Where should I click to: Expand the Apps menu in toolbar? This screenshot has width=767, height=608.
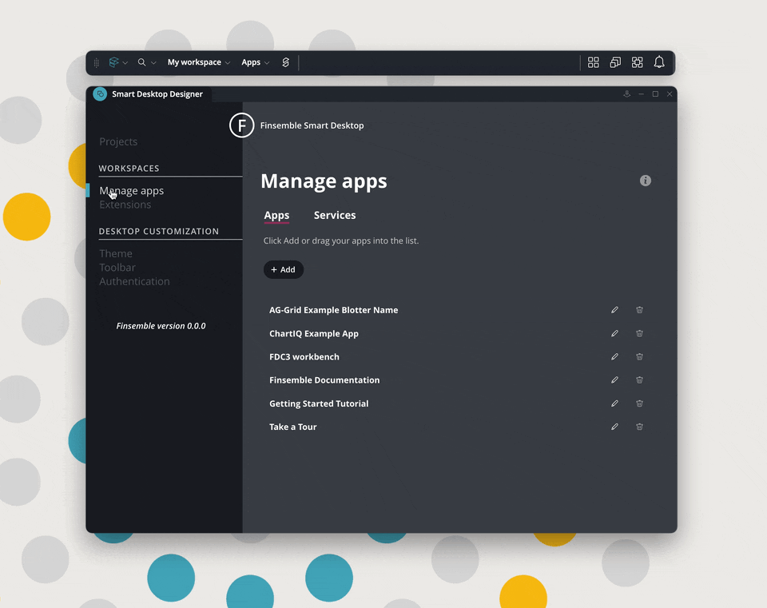(256, 62)
